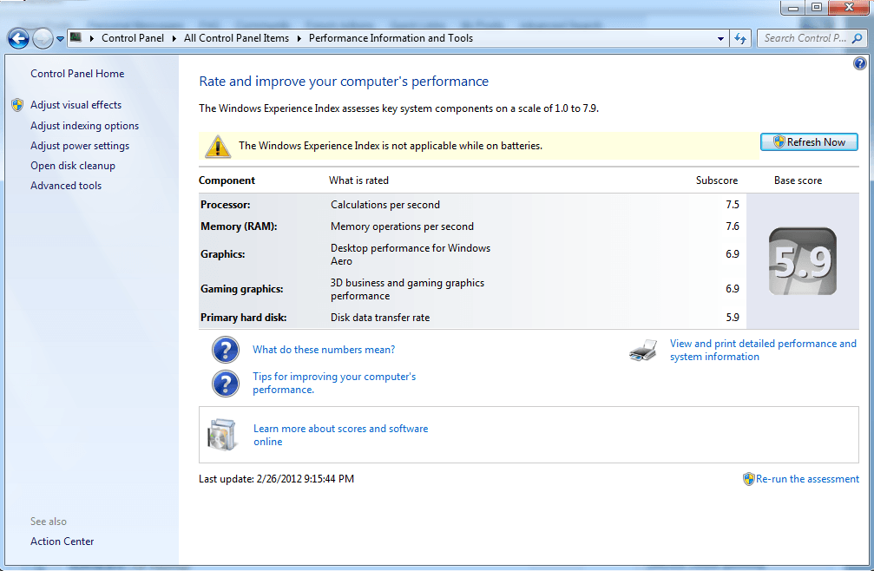874x571 pixels.
Task: Click the yellow warning triangle icon
Action: [218, 146]
